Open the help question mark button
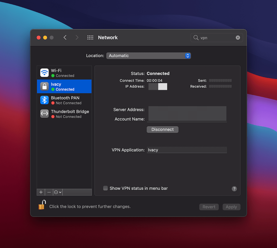 click(234, 189)
